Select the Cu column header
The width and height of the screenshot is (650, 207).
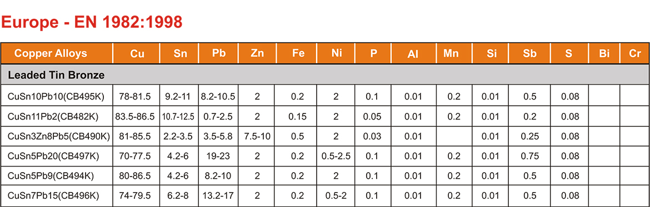(137, 53)
